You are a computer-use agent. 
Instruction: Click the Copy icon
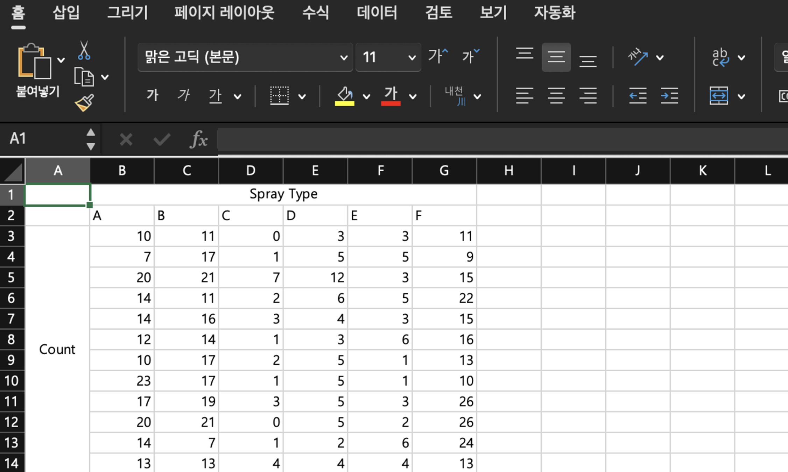point(84,77)
